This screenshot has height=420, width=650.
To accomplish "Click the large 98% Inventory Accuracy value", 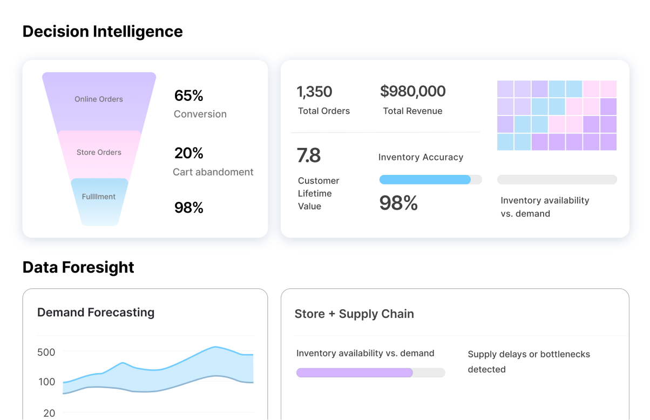I will 398,203.
